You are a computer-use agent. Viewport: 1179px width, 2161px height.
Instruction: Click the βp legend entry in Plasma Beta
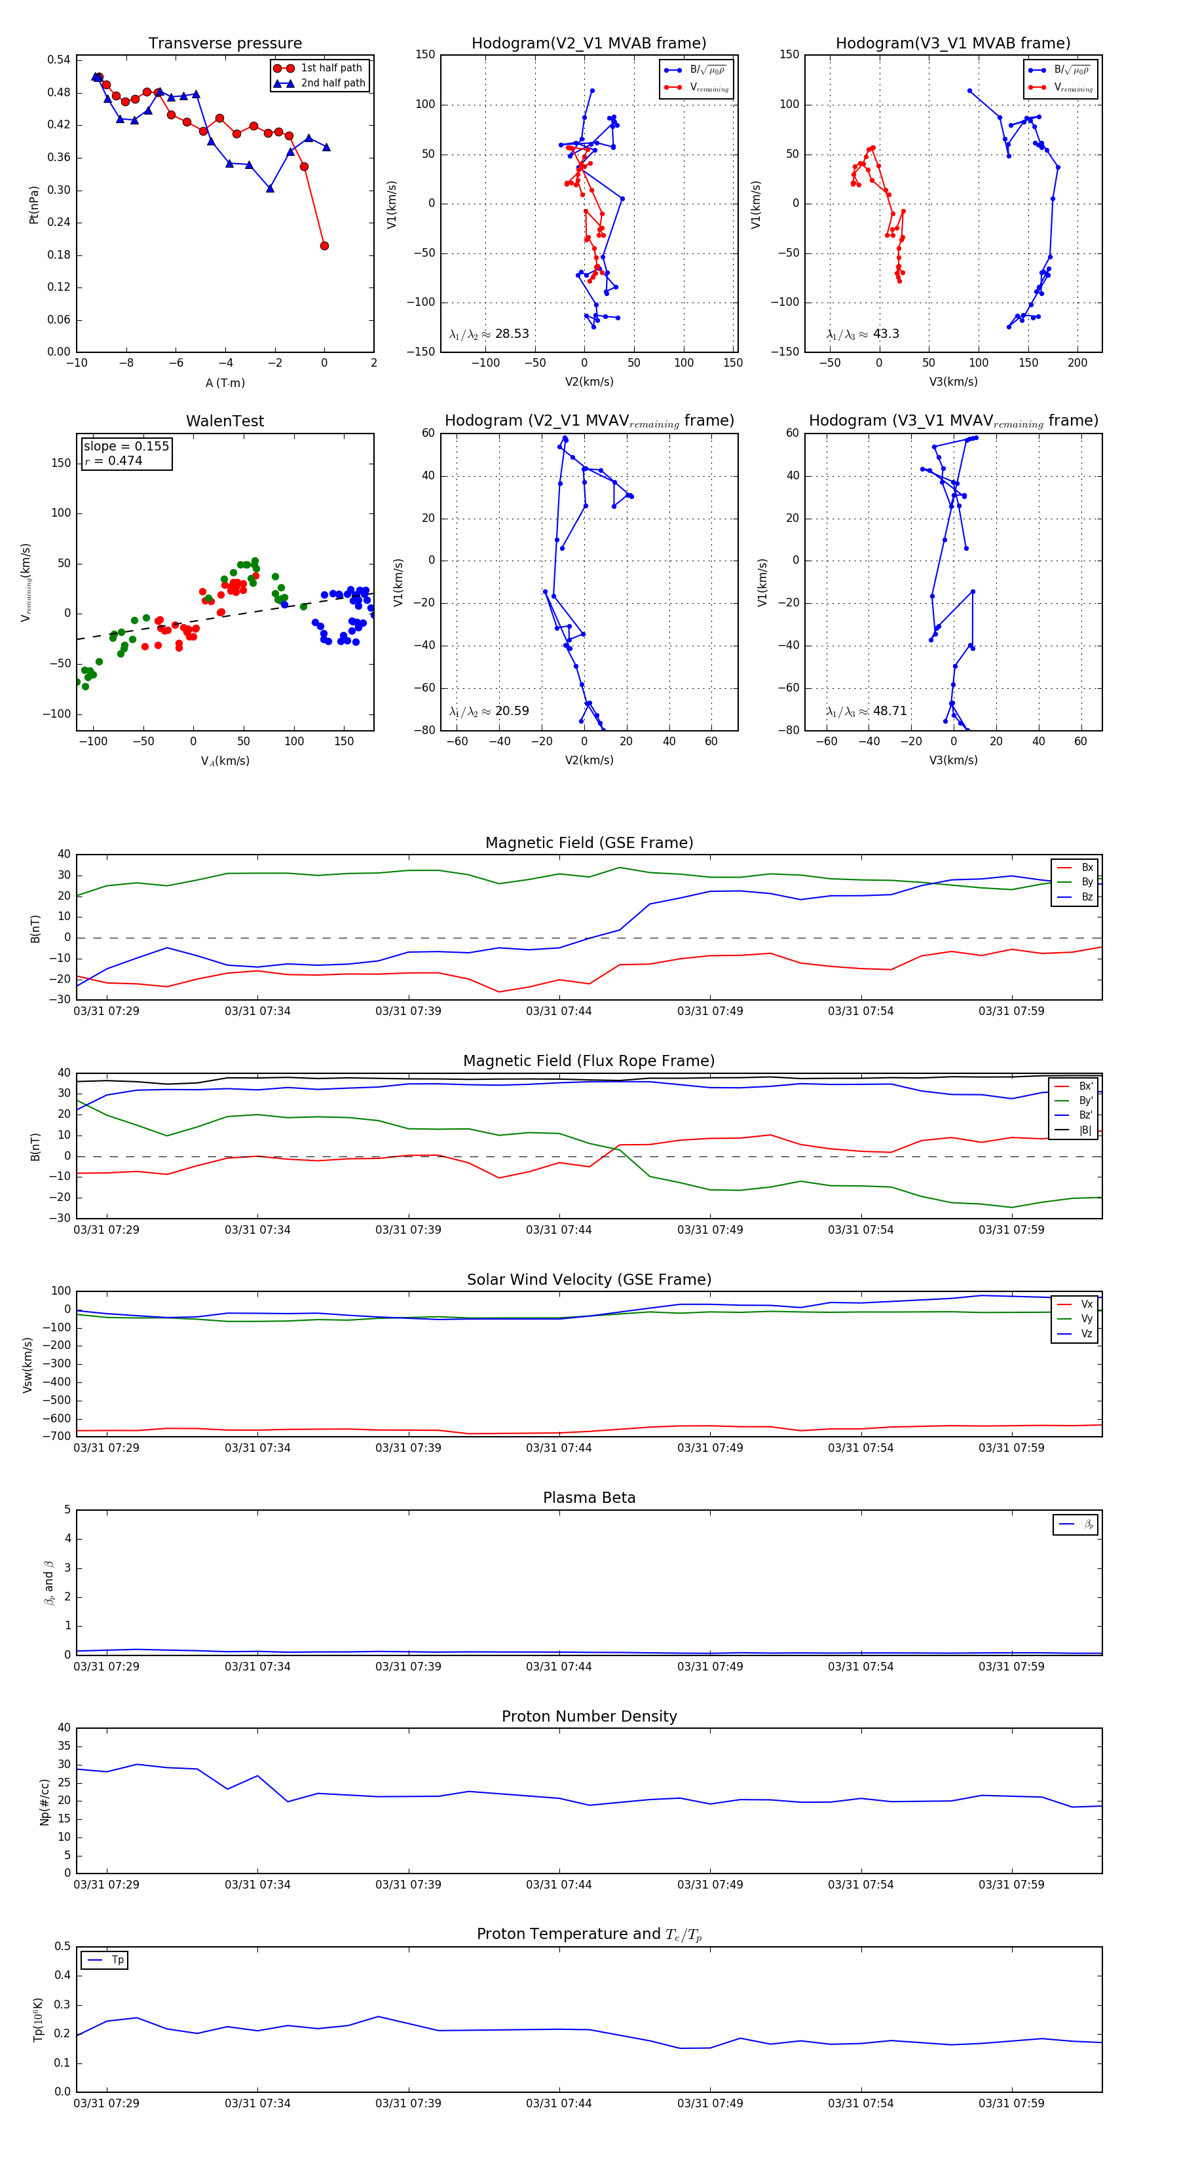tap(1076, 1524)
